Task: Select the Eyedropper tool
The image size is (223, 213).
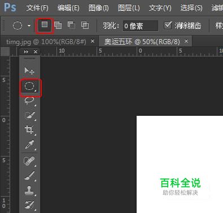Action: click(29, 145)
